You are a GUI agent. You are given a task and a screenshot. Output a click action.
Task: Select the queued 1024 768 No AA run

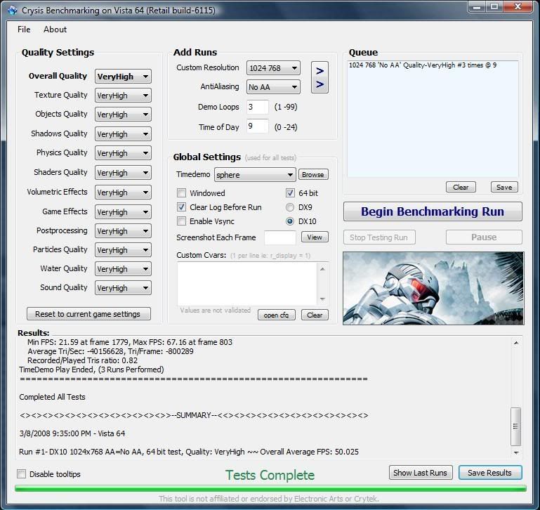(x=423, y=65)
